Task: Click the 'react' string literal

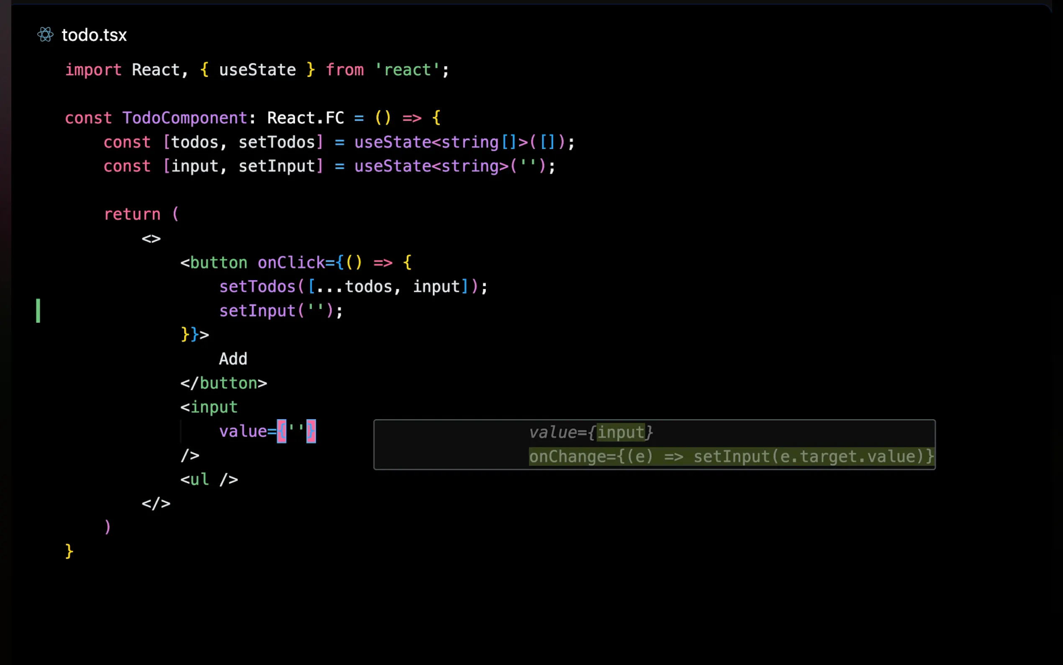Action: pos(406,70)
